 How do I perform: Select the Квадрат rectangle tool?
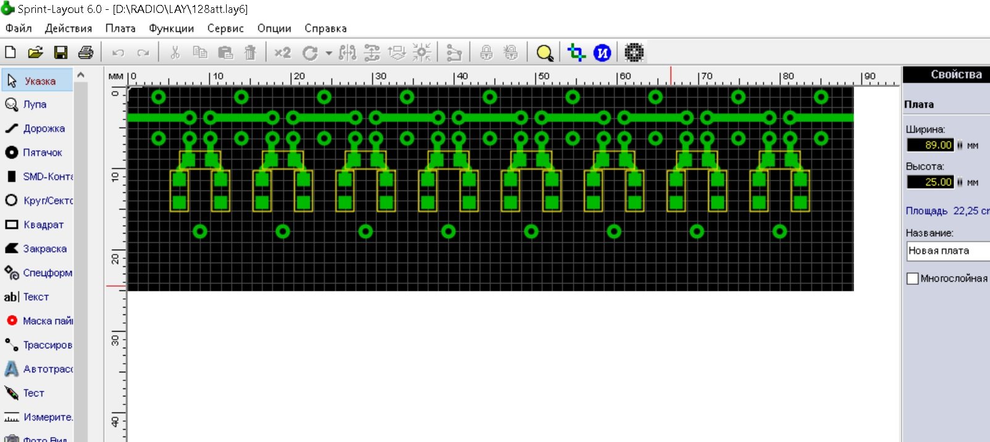[38, 225]
